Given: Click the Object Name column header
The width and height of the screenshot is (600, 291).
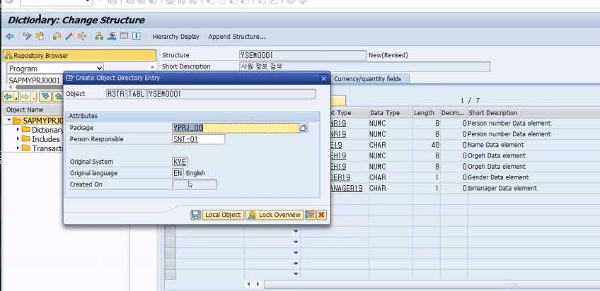Looking at the screenshot, I should click(33, 109).
